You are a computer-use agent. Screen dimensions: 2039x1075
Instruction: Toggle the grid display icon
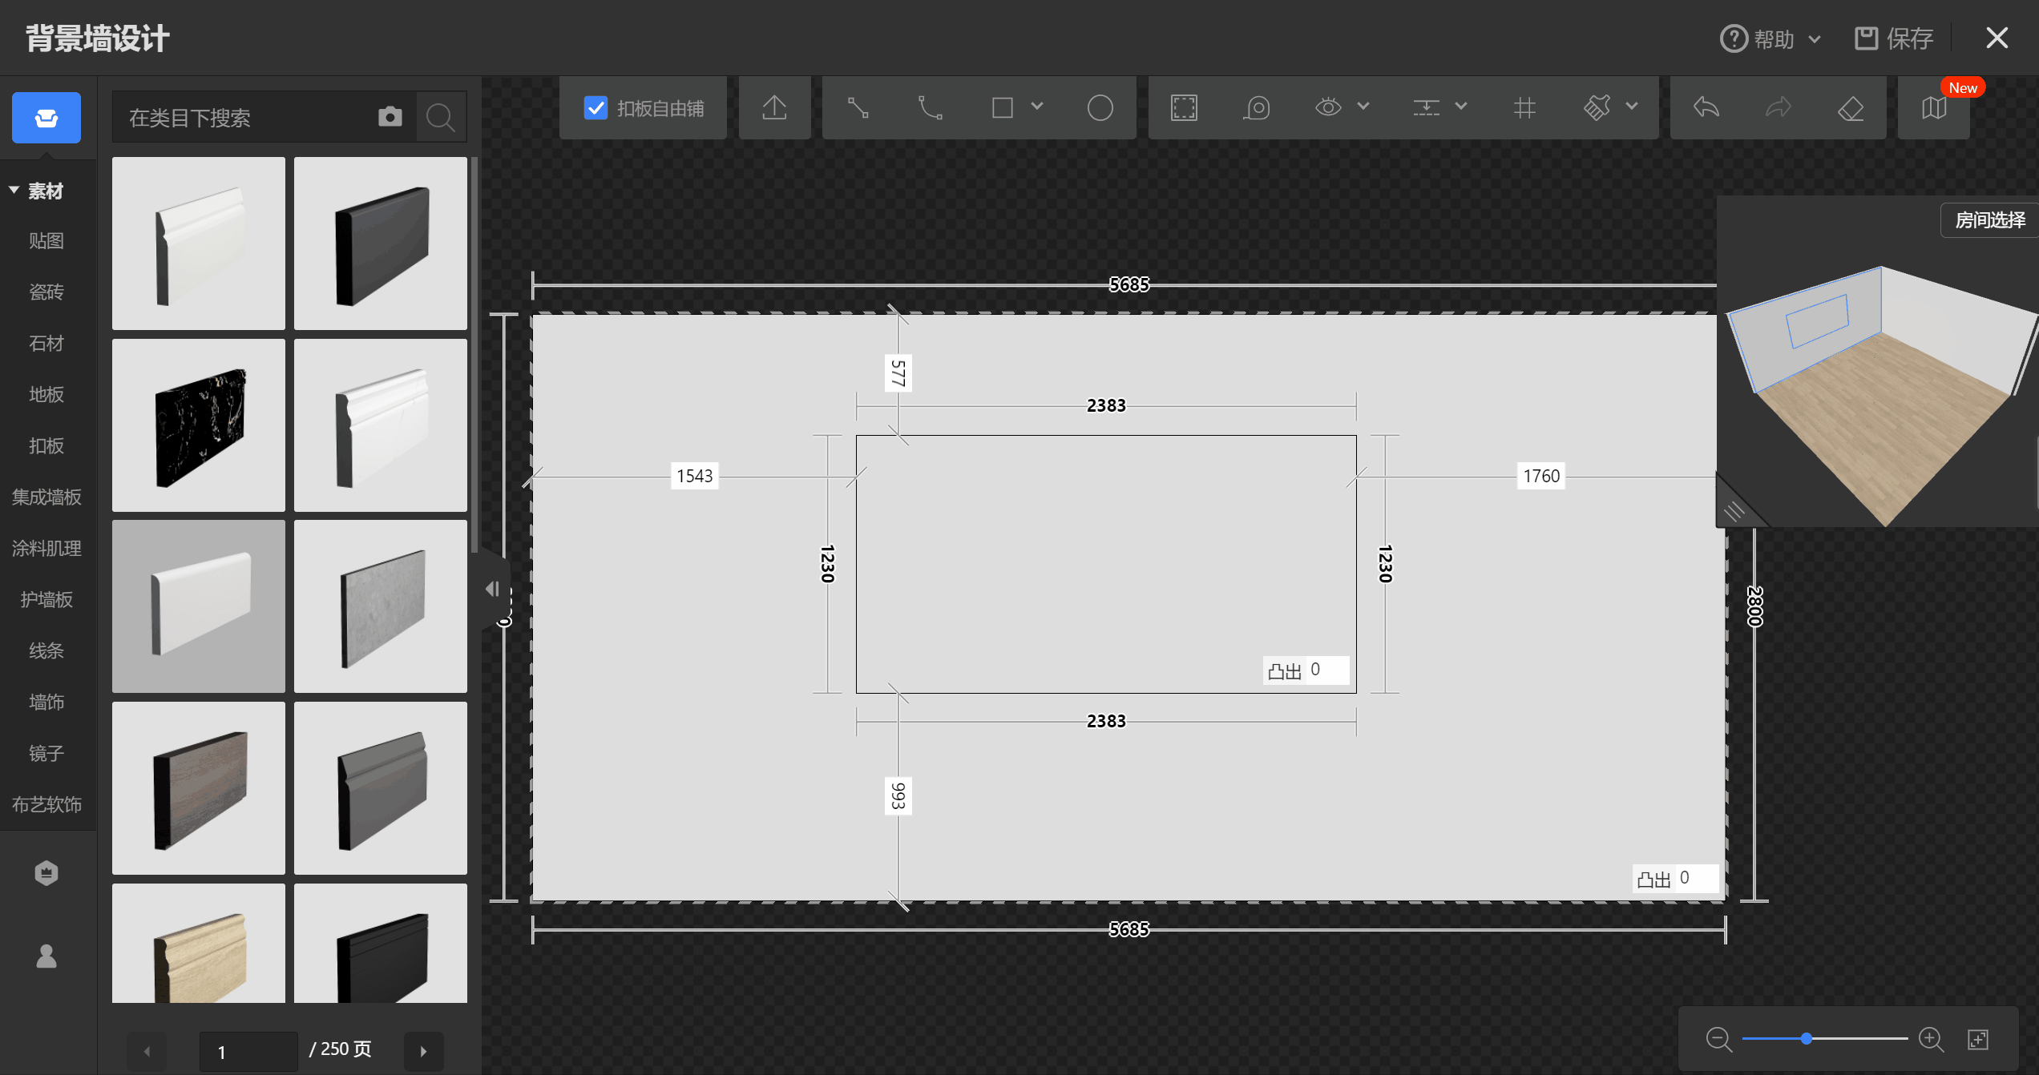click(x=1524, y=108)
